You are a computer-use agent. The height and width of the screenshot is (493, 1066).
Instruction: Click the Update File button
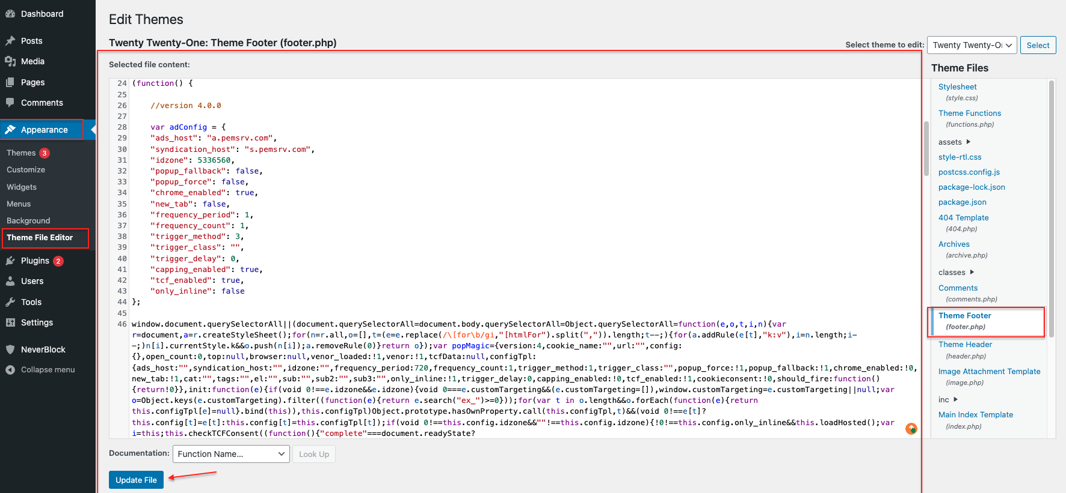click(136, 480)
